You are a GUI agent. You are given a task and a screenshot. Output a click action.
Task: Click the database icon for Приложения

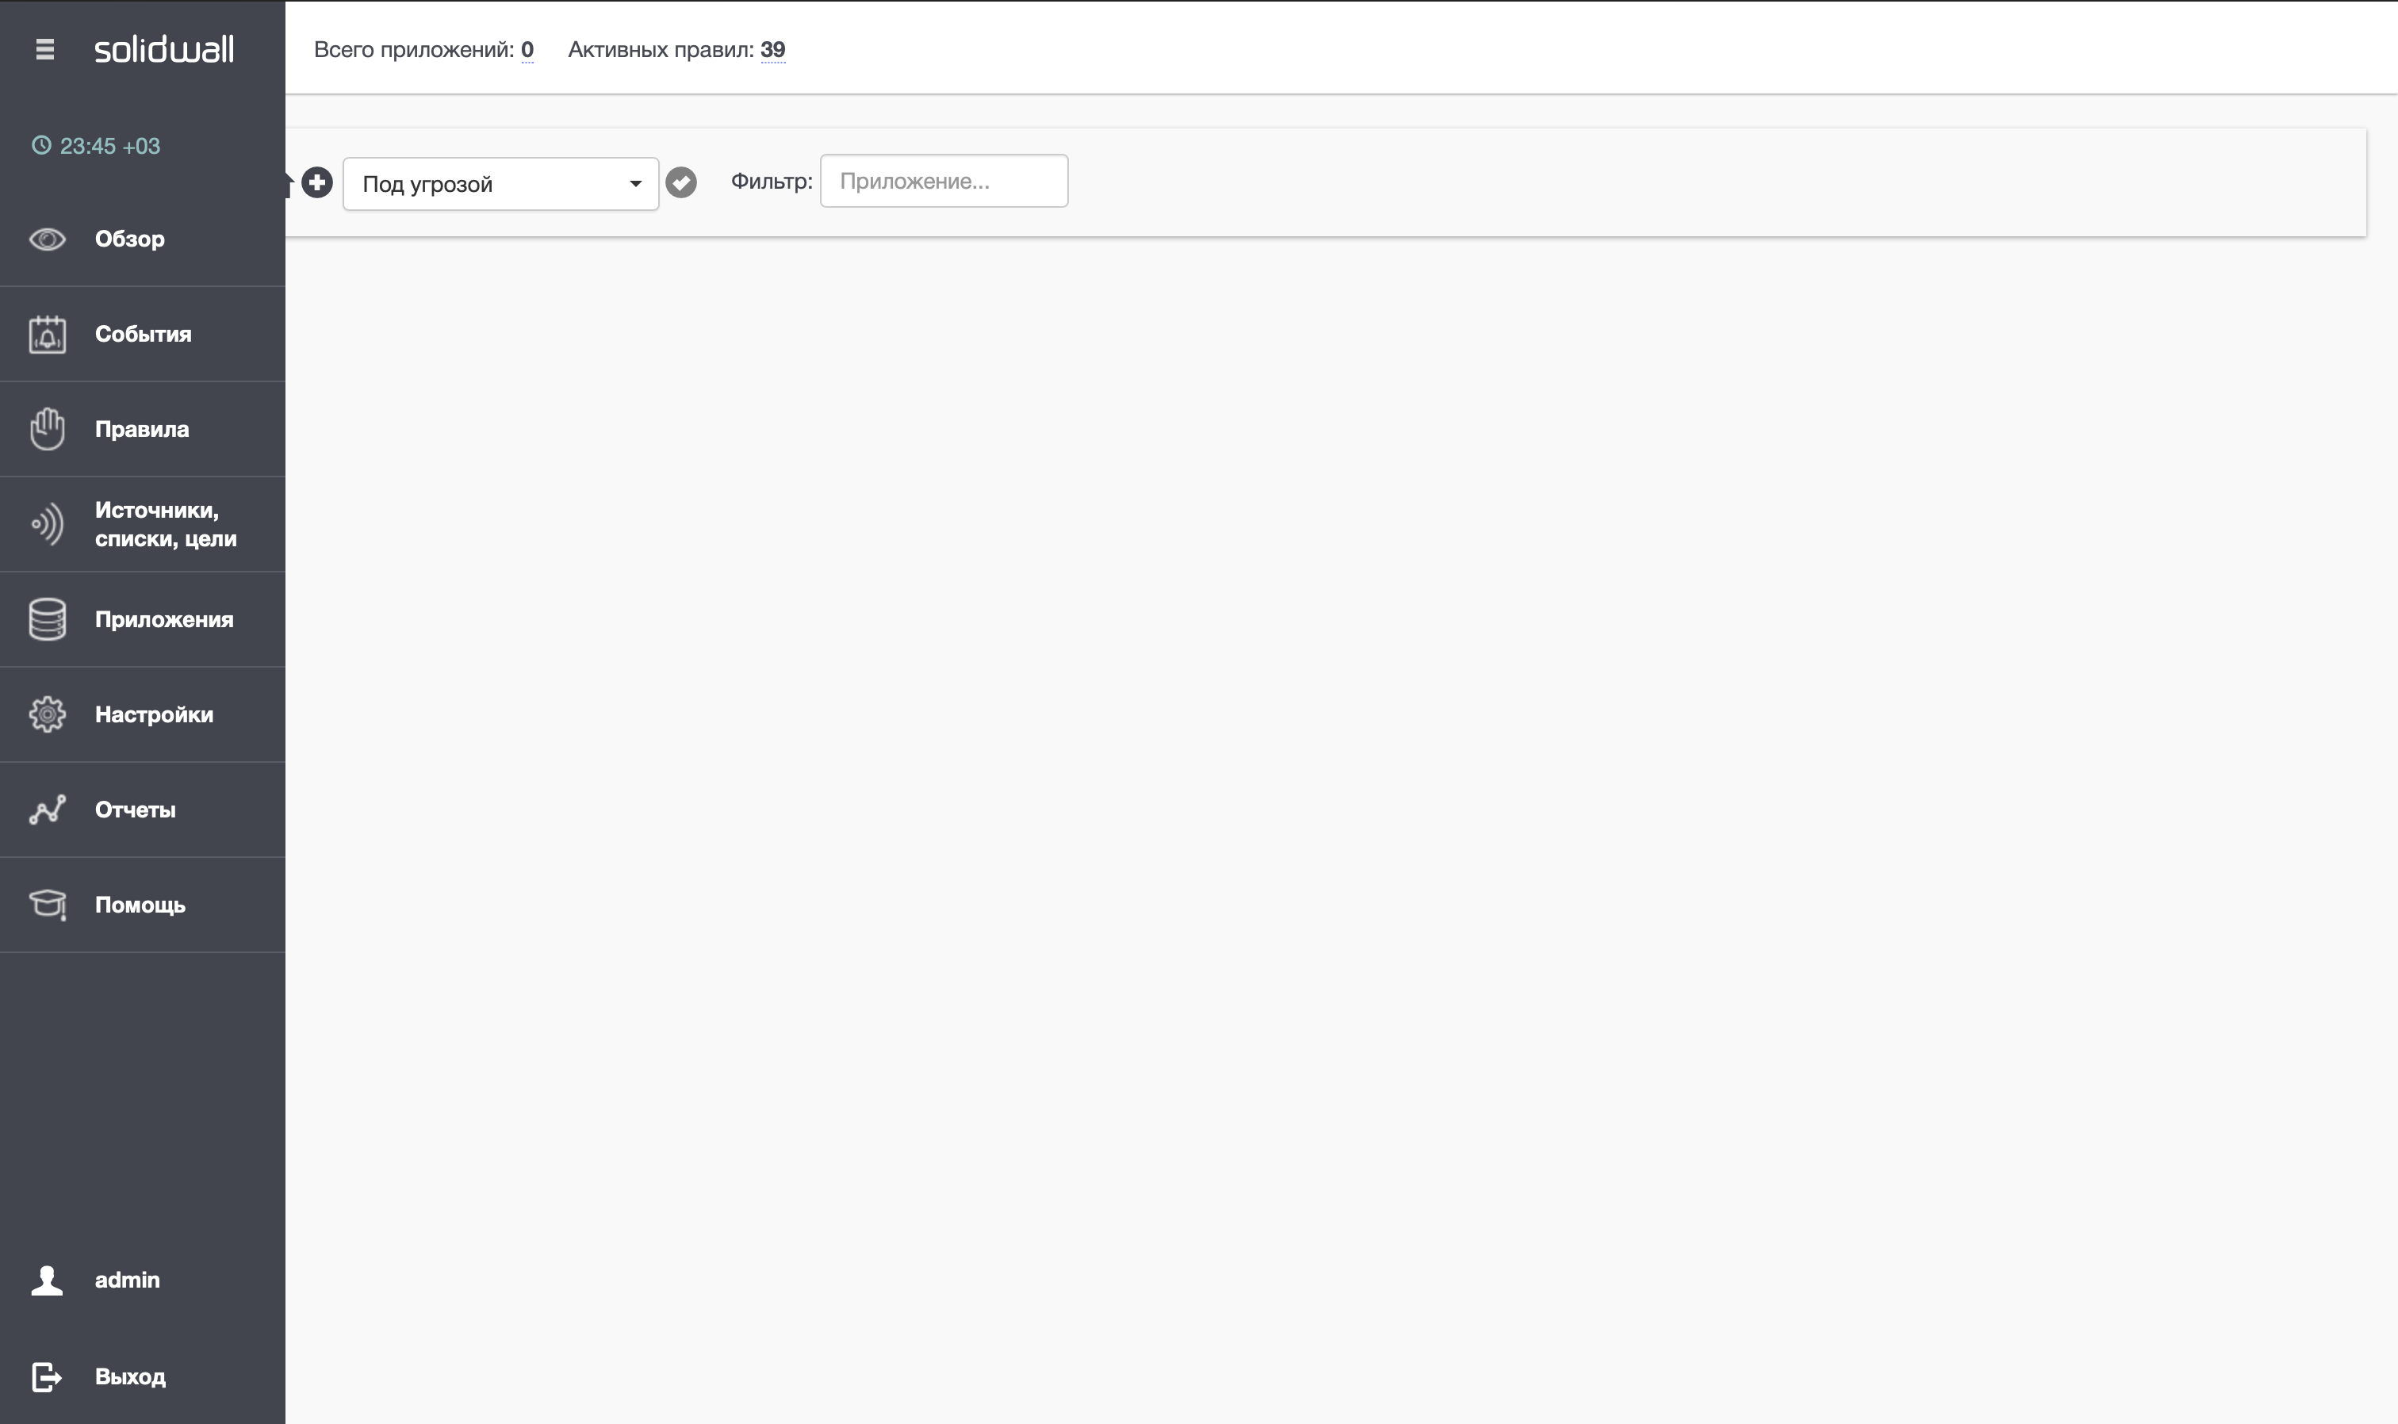pyautogui.click(x=47, y=619)
